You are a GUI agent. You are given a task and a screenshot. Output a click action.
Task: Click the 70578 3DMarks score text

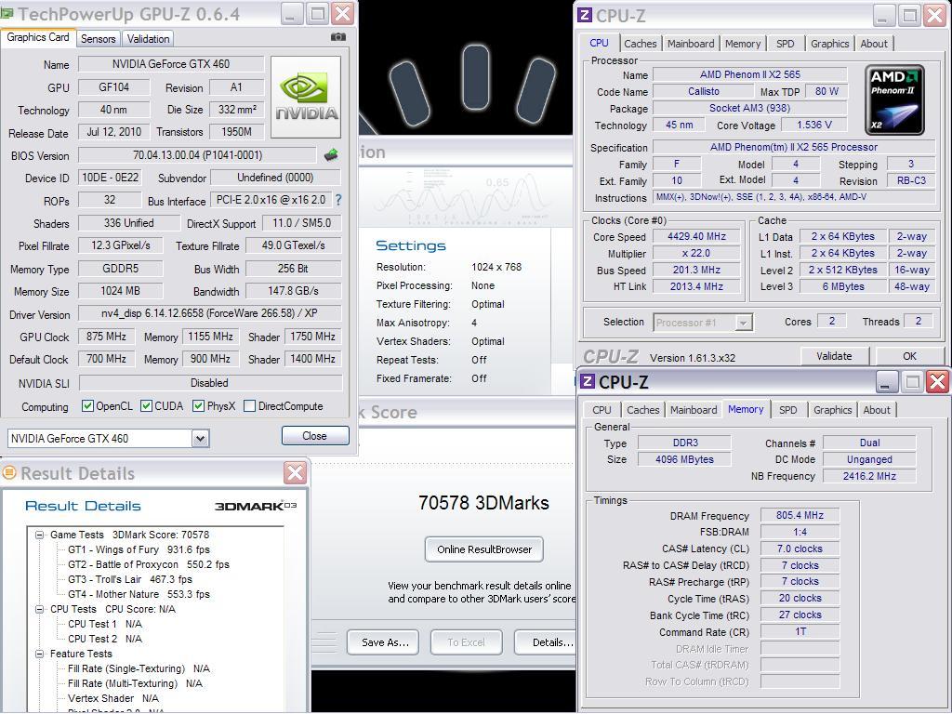(x=483, y=503)
